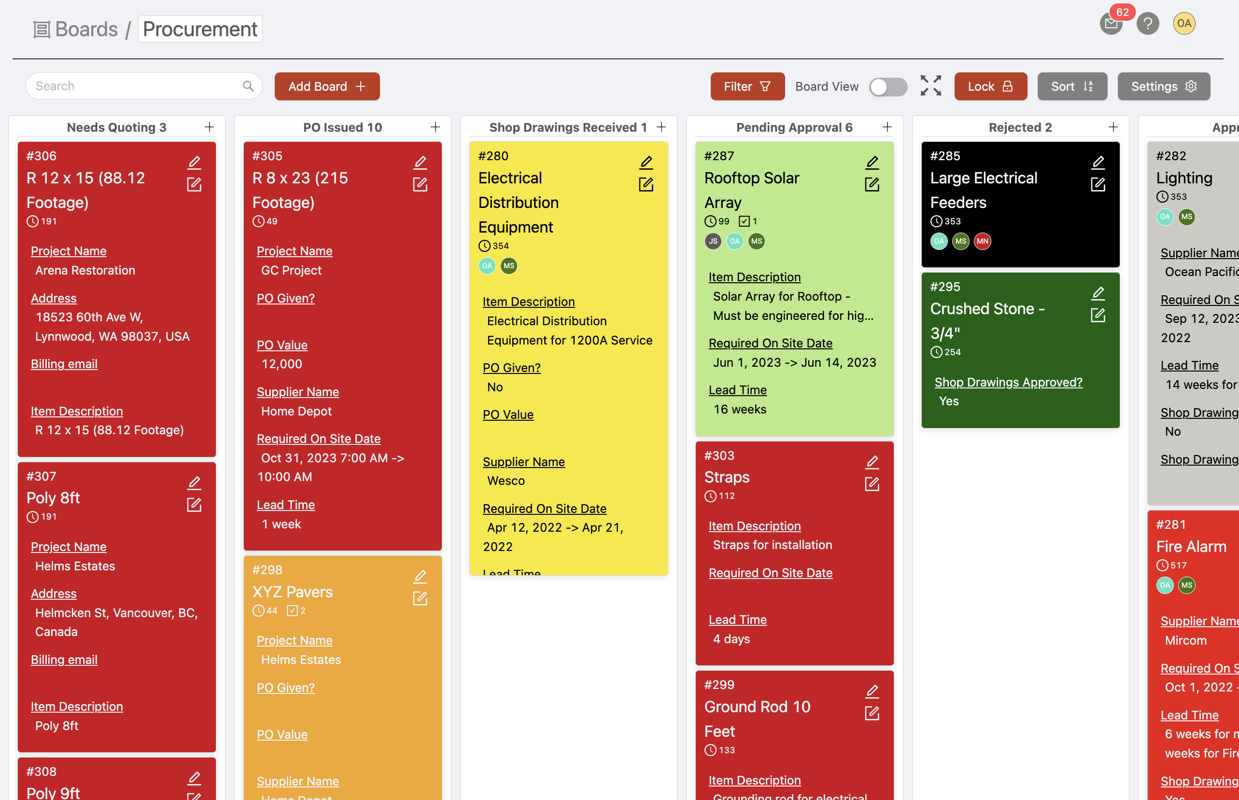Viewport: 1239px width, 800px height.
Task: Click Lead Time label on Straps card
Action: [737, 620]
